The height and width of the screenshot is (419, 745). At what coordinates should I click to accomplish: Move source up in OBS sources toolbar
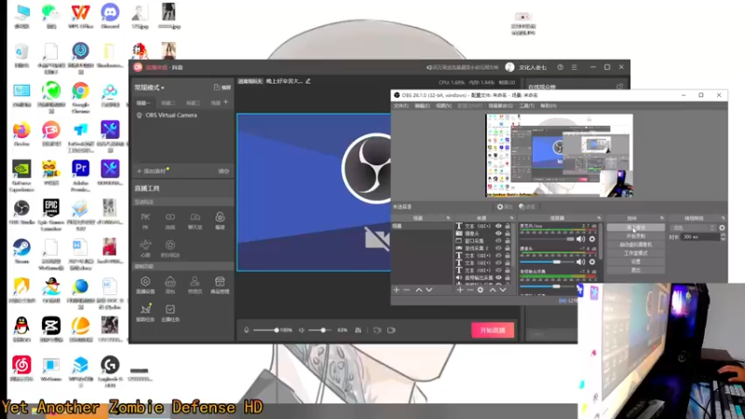pyautogui.click(x=493, y=290)
